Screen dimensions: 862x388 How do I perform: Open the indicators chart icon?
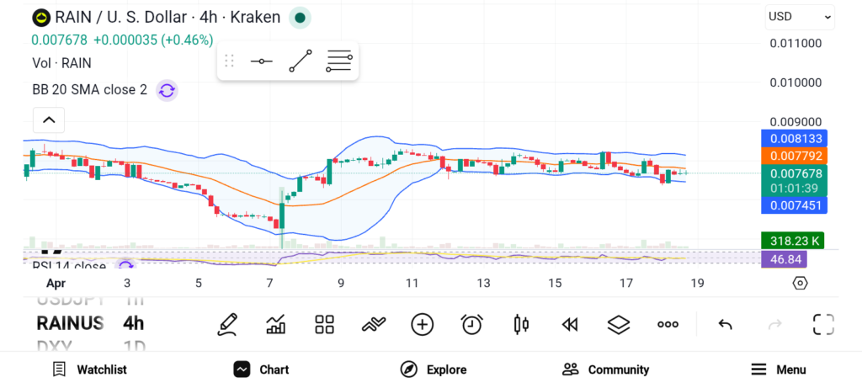tap(275, 324)
